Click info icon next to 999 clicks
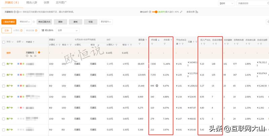Image resolution: width=269 pixels, height=136 pixels. (157, 86)
